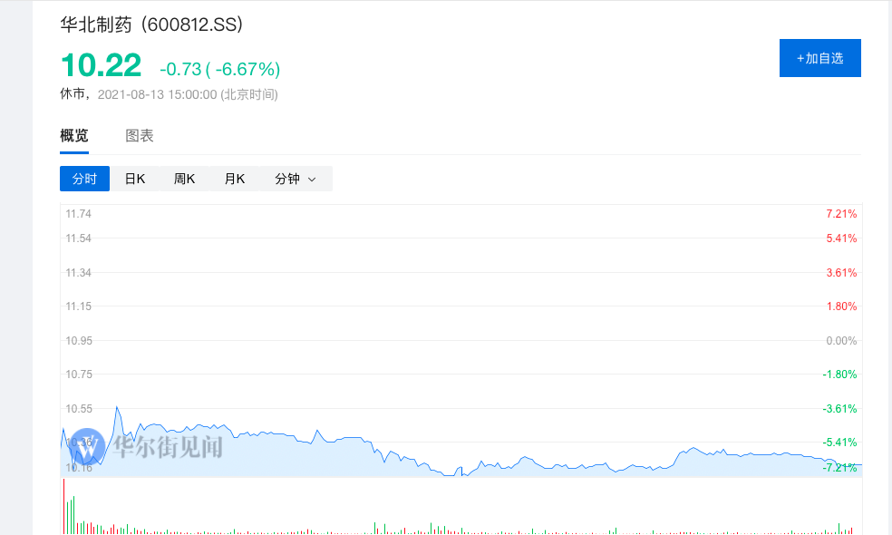Expand the 分钟 interval dropdown
Screen dimensions: 892x535
(296, 179)
